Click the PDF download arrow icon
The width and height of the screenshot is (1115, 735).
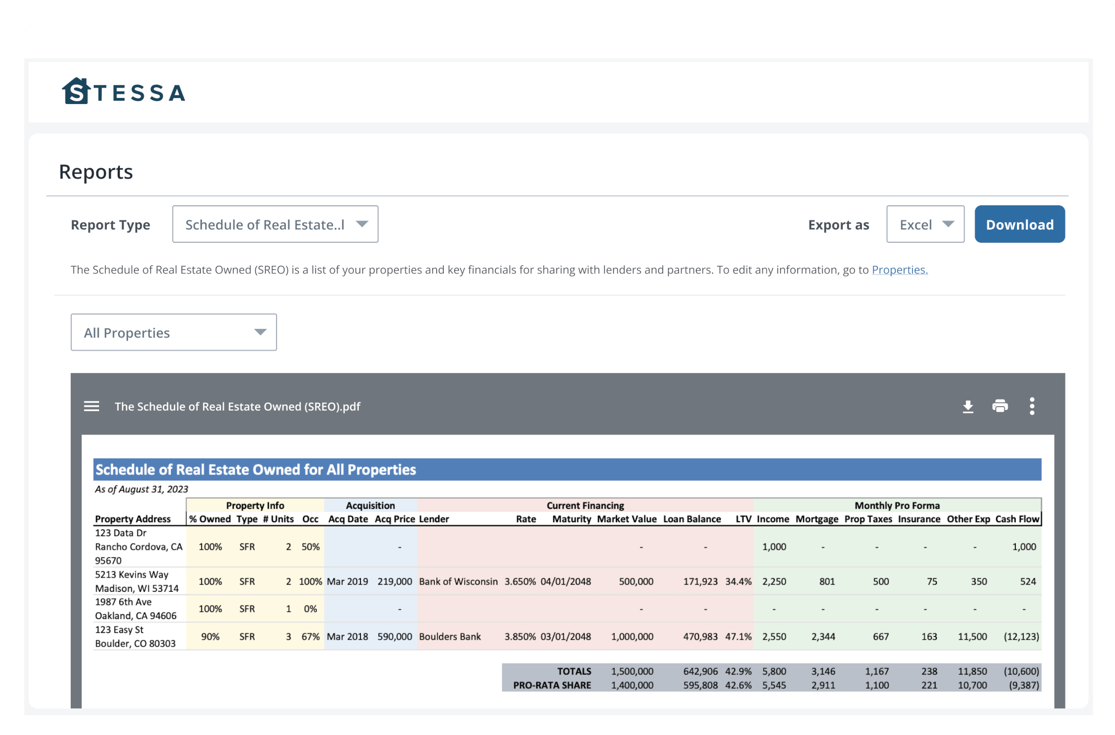click(x=967, y=406)
